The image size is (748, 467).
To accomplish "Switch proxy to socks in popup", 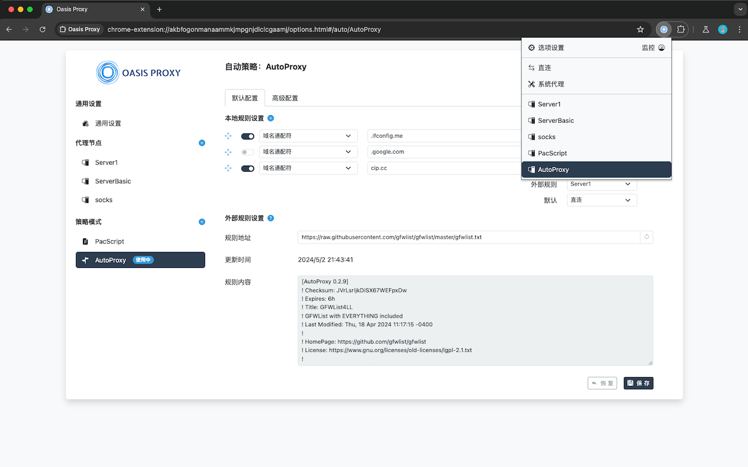I will 597,137.
